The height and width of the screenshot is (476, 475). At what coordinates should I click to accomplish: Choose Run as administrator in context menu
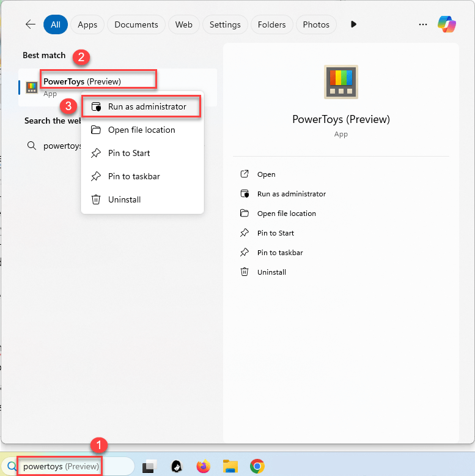[x=147, y=106]
